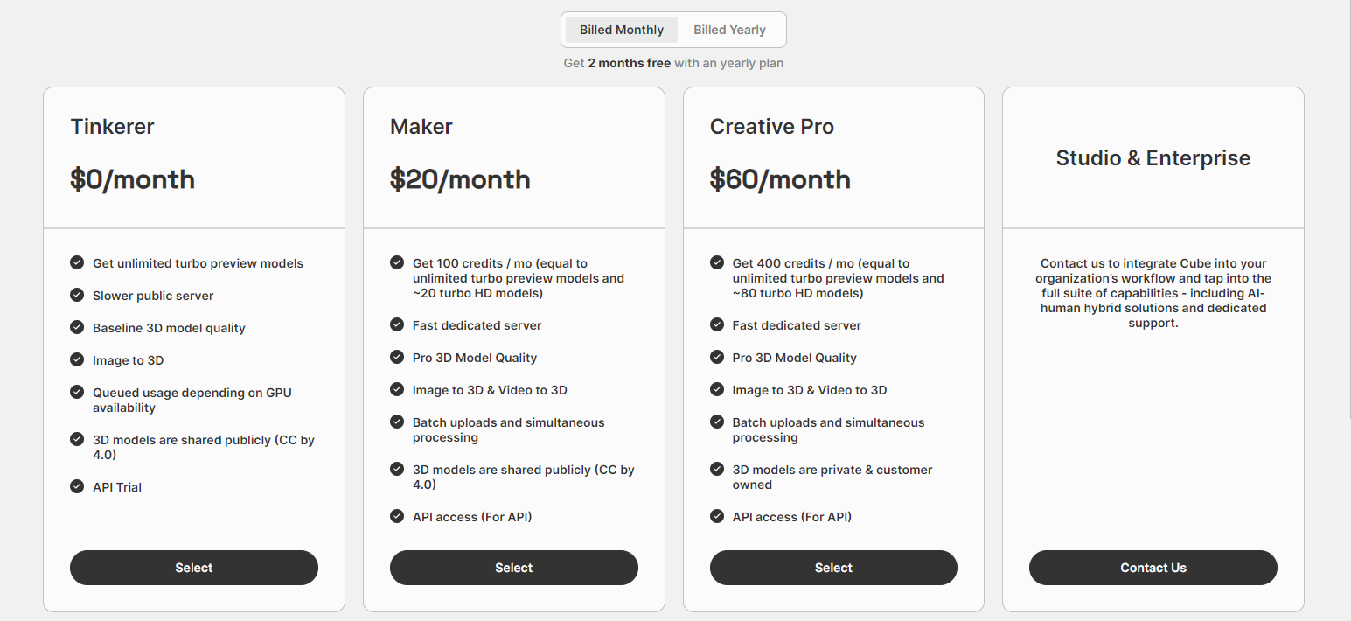This screenshot has height=621, width=1351.
Task: Click checkmark next to Get 100 credits
Action: click(397, 262)
